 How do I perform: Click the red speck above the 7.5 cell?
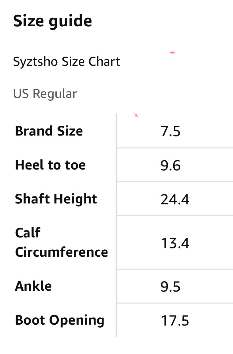[136, 115]
